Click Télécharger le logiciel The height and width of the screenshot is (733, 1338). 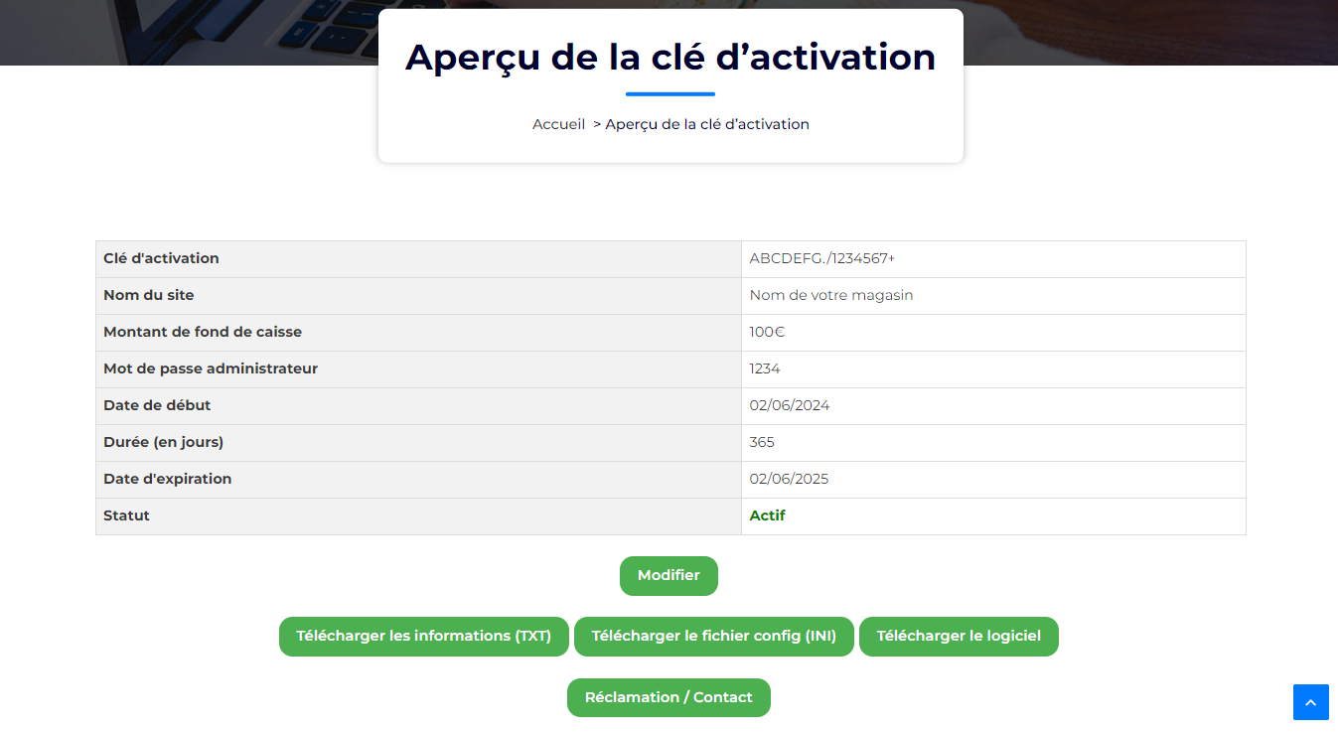(958, 636)
